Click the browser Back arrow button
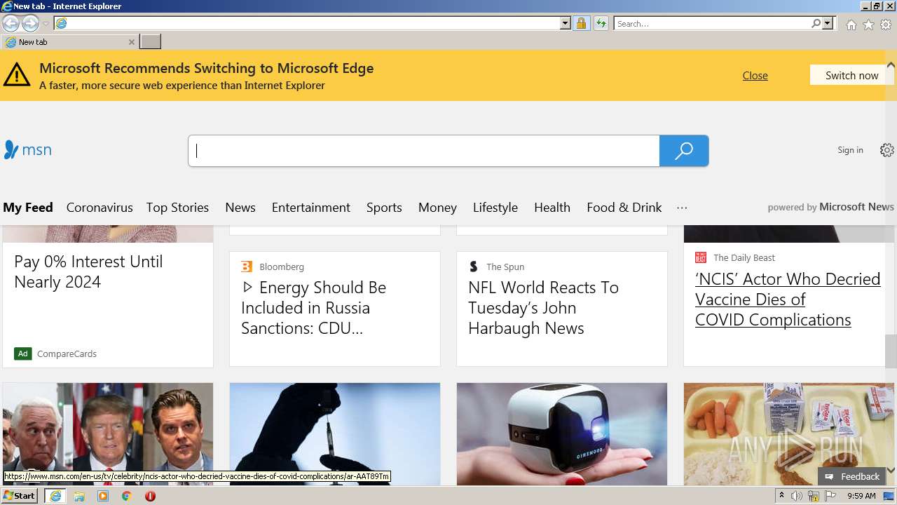Screen dimensions: 897x505 point(11,23)
